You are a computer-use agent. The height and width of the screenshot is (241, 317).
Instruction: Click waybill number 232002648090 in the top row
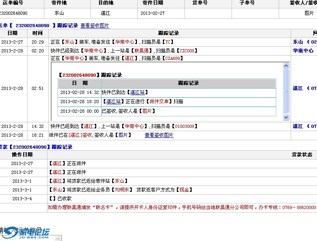click(x=14, y=13)
